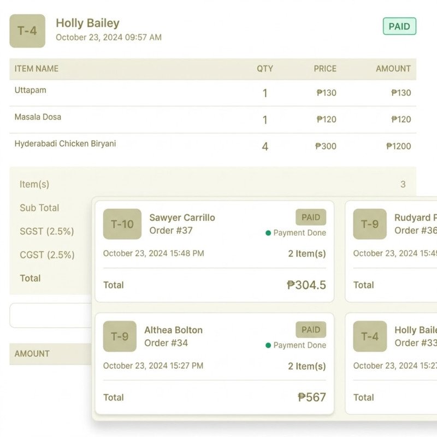This screenshot has height=437, width=437.
Task: Click the Order #36 card's Total label
Action: [x=363, y=285]
